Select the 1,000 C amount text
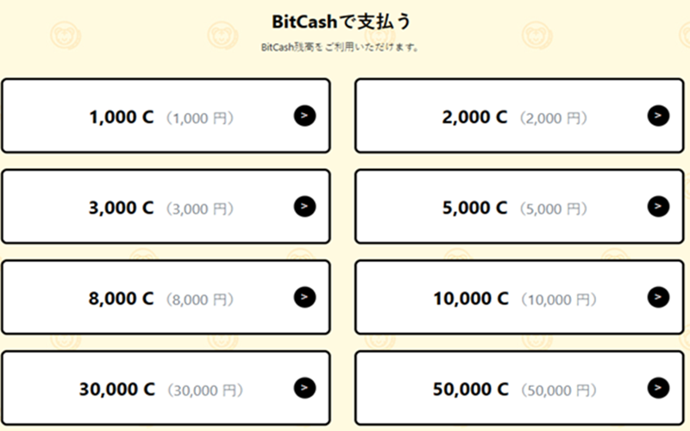The width and height of the screenshot is (690, 431). point(121,117)
